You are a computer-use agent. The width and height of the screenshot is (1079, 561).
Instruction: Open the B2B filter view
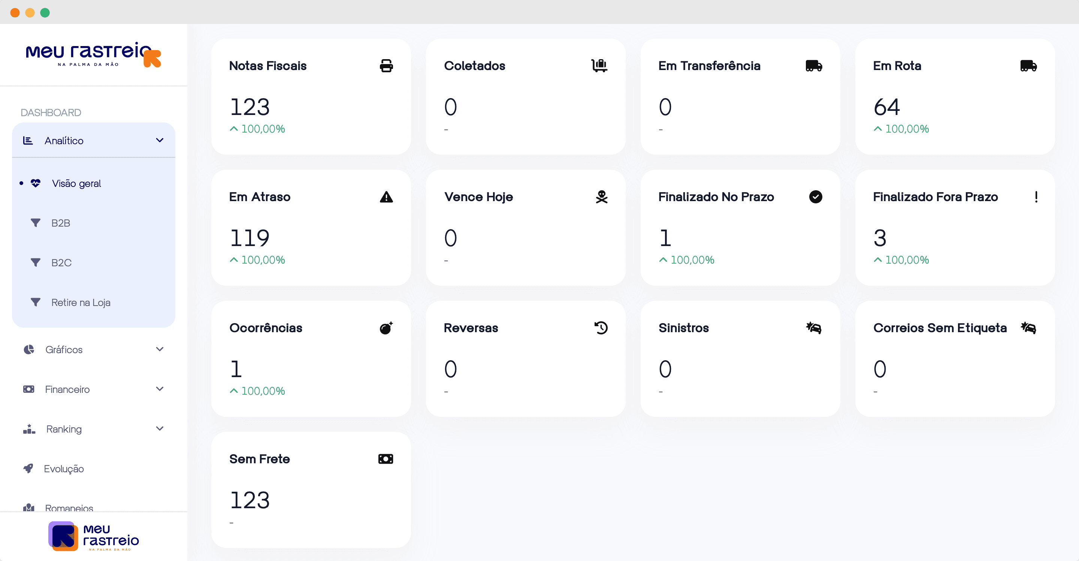point(60,223)
